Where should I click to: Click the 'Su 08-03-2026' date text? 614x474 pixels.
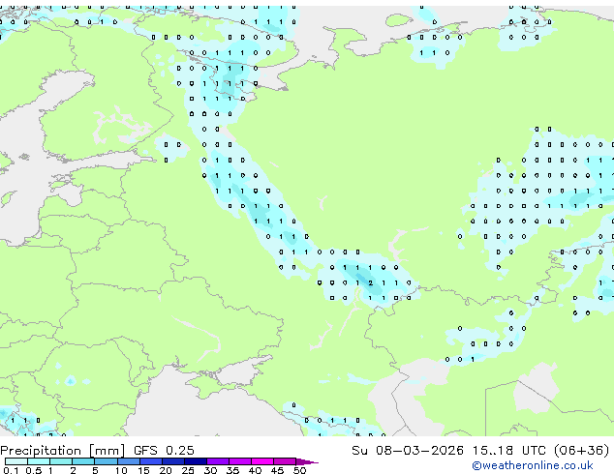[x=408, y=450]
